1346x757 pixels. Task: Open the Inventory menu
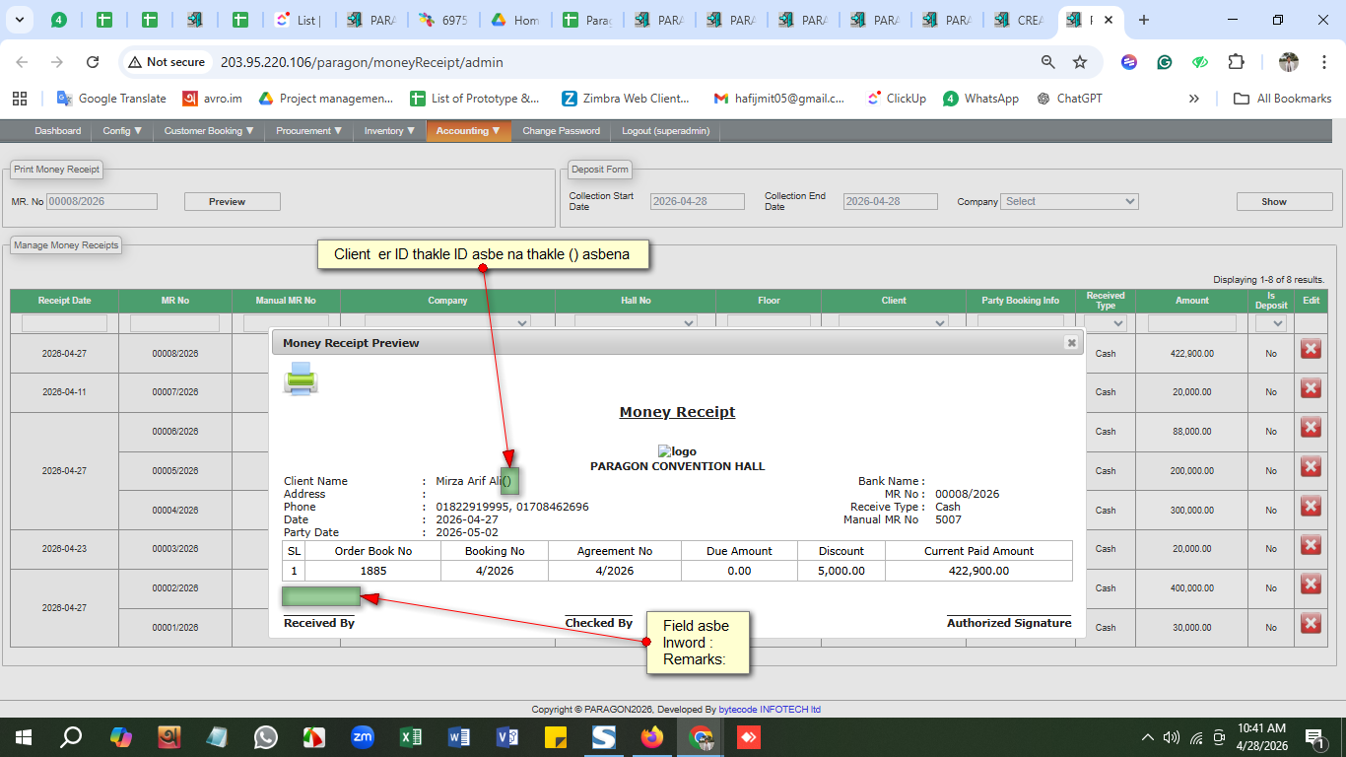tap(389, 131)
